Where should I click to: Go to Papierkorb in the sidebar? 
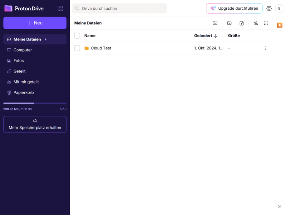point(24,92)
